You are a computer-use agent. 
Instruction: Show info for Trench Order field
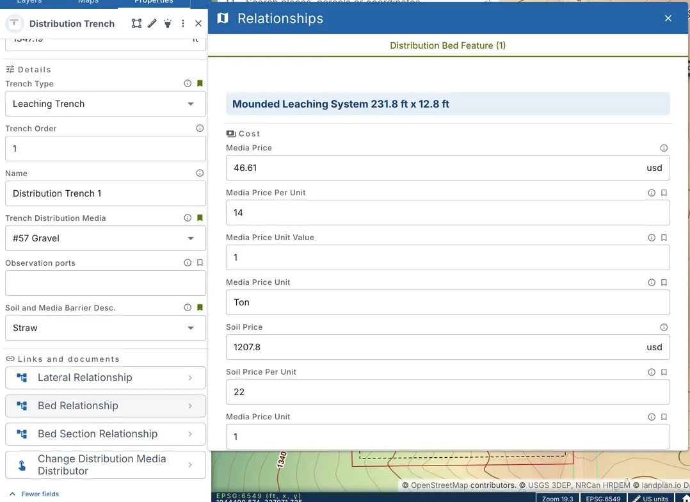(x=200, y=128)
